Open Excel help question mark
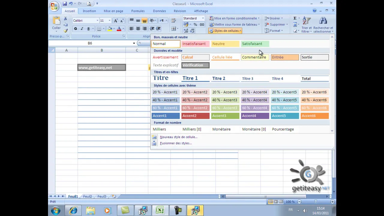The width and height of the screenshot is (384, 216). (314, 10)
